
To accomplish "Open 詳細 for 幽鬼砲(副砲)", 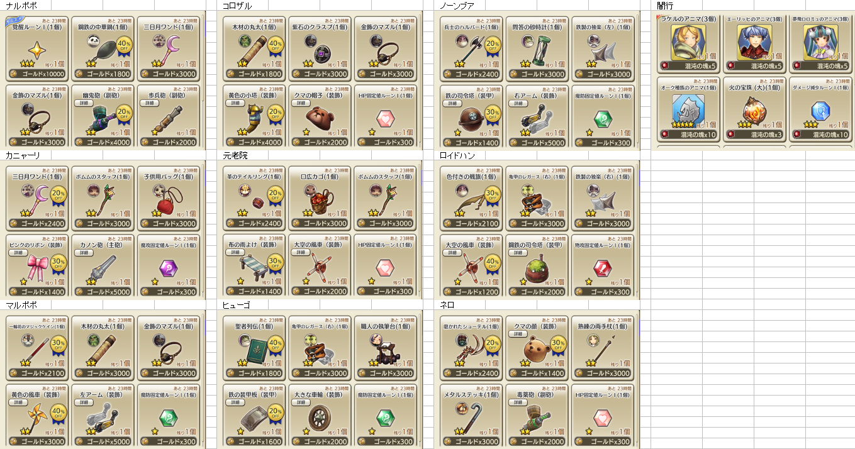I will pos(82,103).
